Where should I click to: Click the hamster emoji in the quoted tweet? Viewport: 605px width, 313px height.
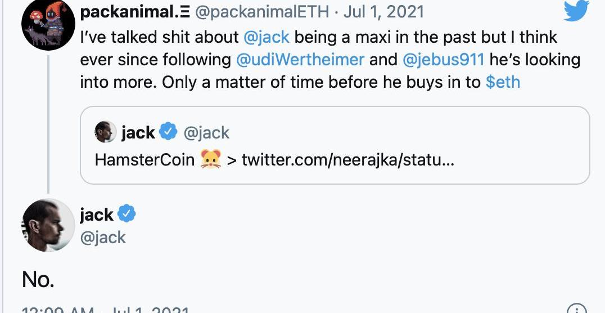tap(210, 160)
